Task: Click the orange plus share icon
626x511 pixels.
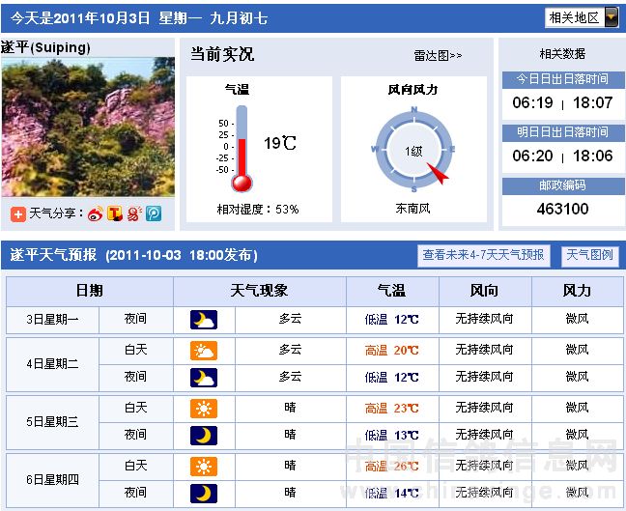Action: [18, 213]
